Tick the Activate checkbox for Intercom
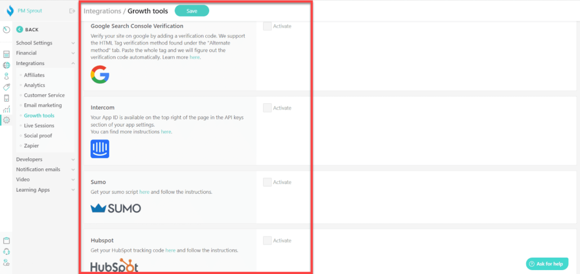This screenshot has height=274, width=580. coord(267,108)
